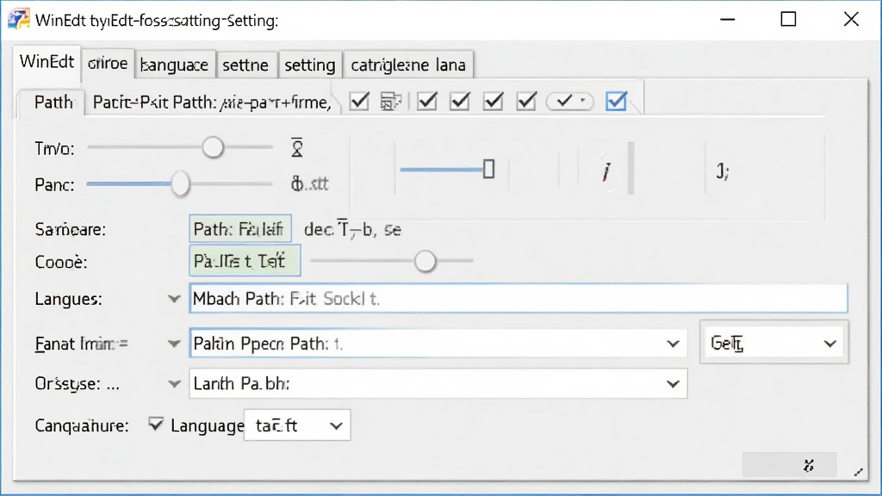The width and height of the screenshot is (882, 496).
Task: Click the WinEdt app icon in title bar
Action: coord(18,20)
